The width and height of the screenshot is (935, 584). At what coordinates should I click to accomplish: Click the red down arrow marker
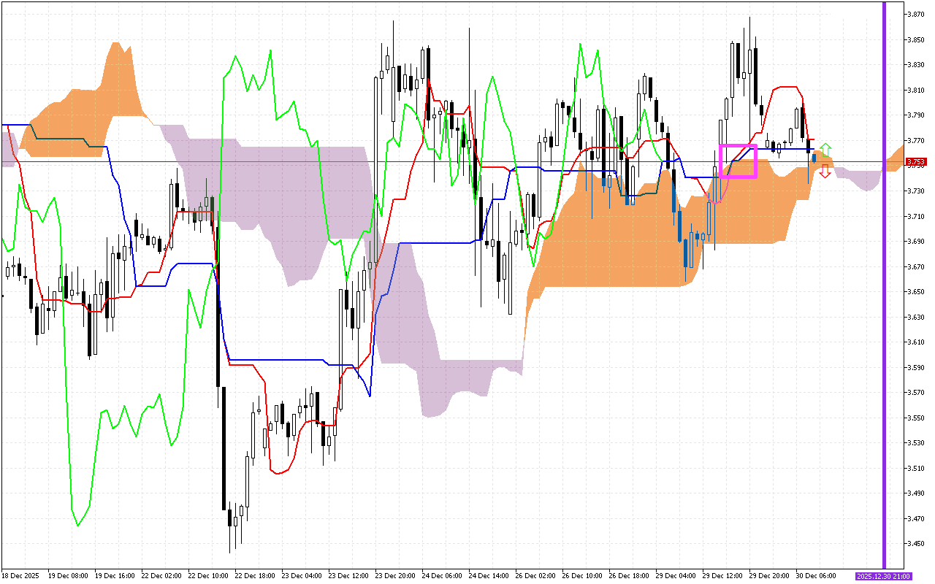point(825,172)
